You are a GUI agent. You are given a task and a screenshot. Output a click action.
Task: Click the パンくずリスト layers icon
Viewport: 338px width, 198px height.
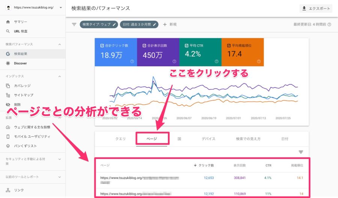coord(8,146)
